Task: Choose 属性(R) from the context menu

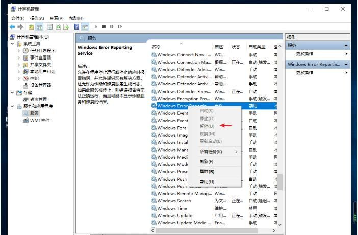Action: coord(207,172)
